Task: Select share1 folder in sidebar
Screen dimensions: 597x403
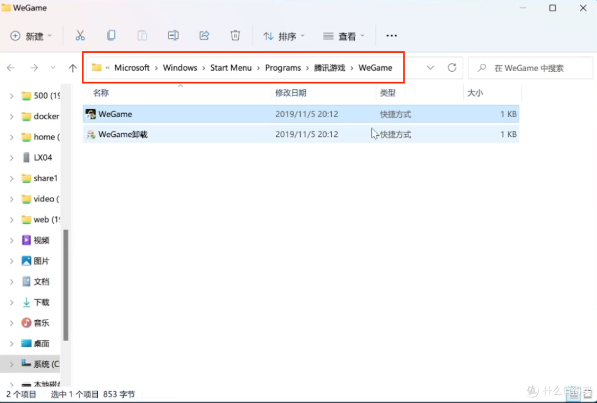Action: [x=40, y=178]
